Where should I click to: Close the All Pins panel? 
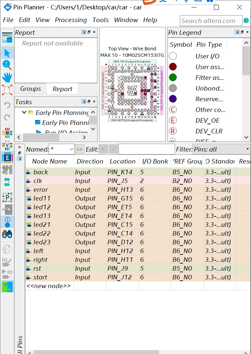pyautogui.click(x=20, y=147)
